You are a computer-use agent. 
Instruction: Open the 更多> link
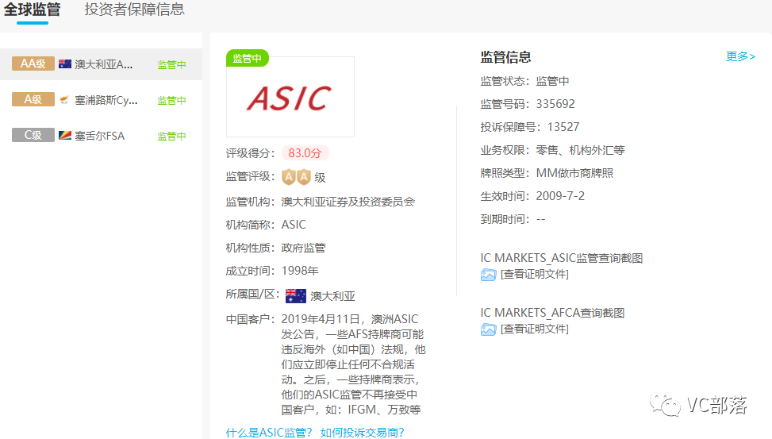740,56
